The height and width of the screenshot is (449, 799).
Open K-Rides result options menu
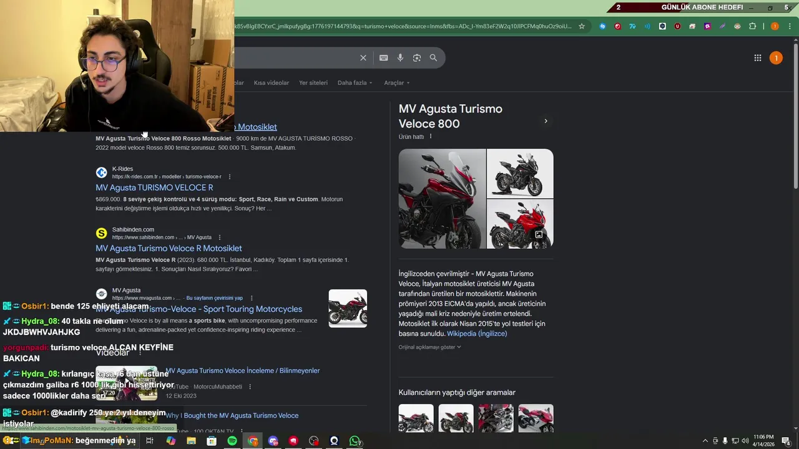tap(229, 176)
